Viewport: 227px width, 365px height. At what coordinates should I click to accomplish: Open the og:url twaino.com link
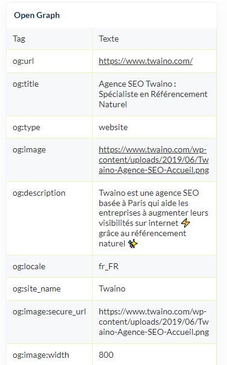coord(146,61)
